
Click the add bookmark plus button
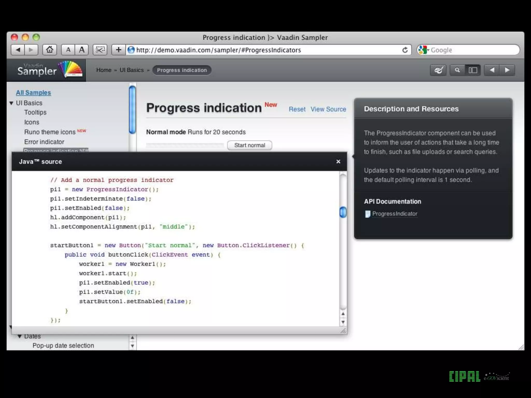click(118, 50)
